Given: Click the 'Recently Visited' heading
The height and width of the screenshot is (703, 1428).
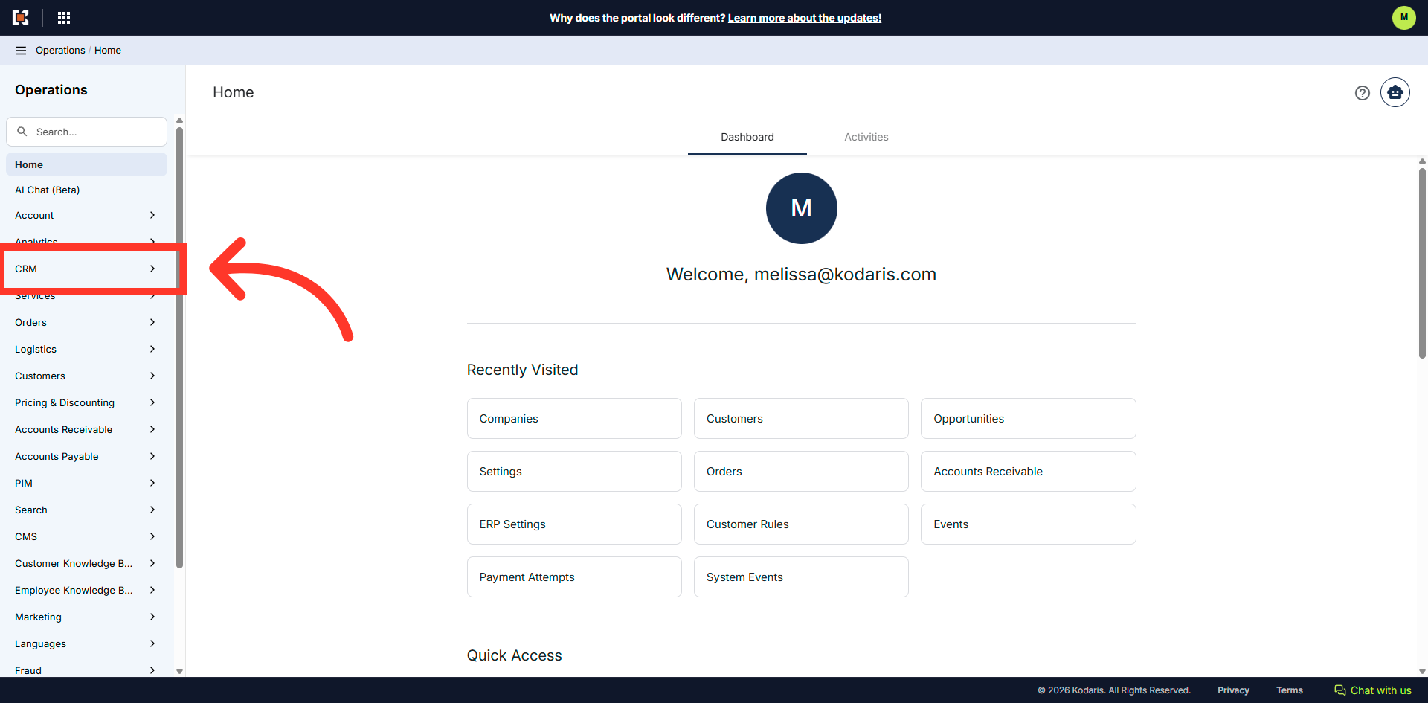Looking at the screenshot, I should point(522,370).
